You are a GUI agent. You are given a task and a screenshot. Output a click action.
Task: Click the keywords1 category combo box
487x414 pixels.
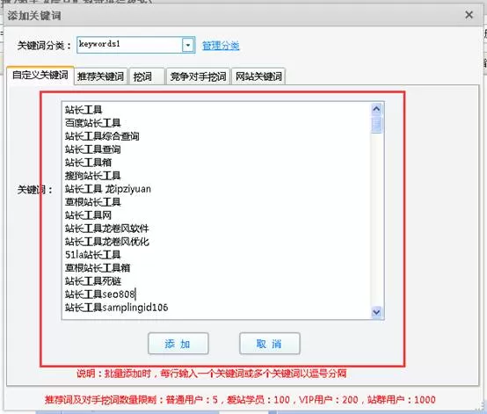135,46
